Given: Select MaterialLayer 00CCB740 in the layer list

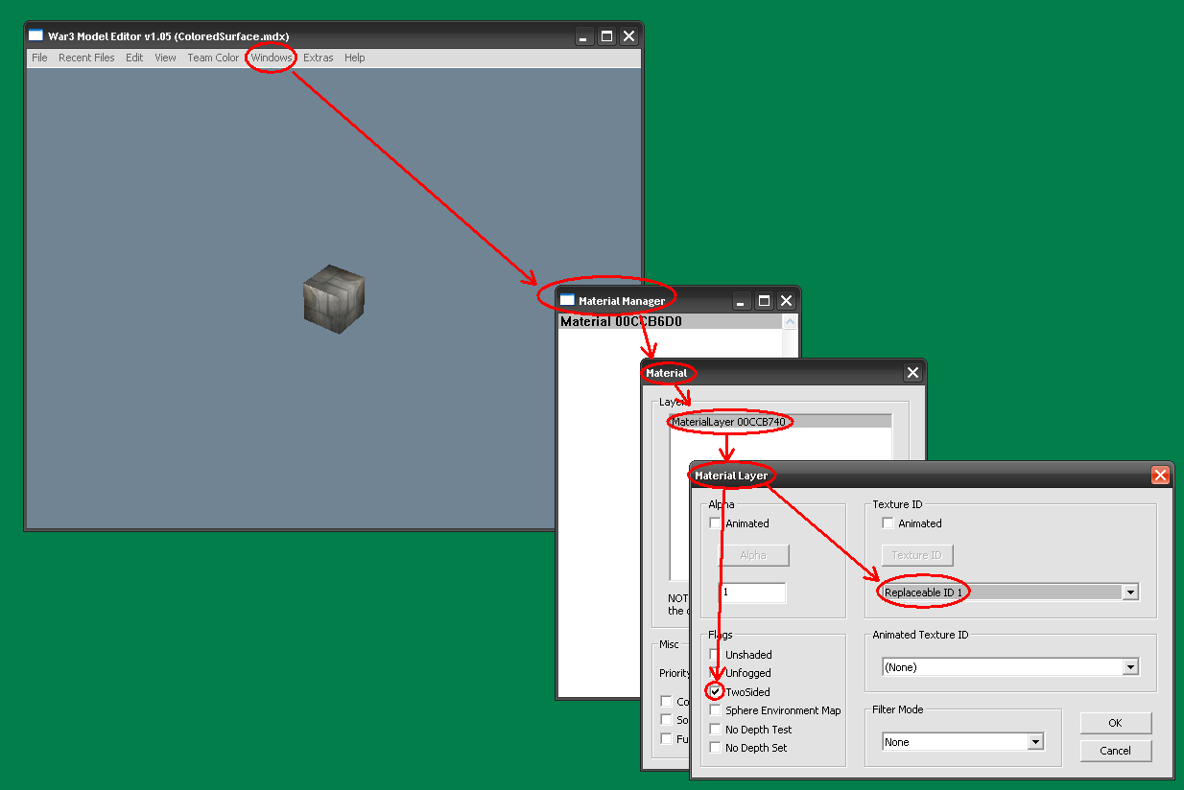Looking at the screenshot, I should [780, 421].
